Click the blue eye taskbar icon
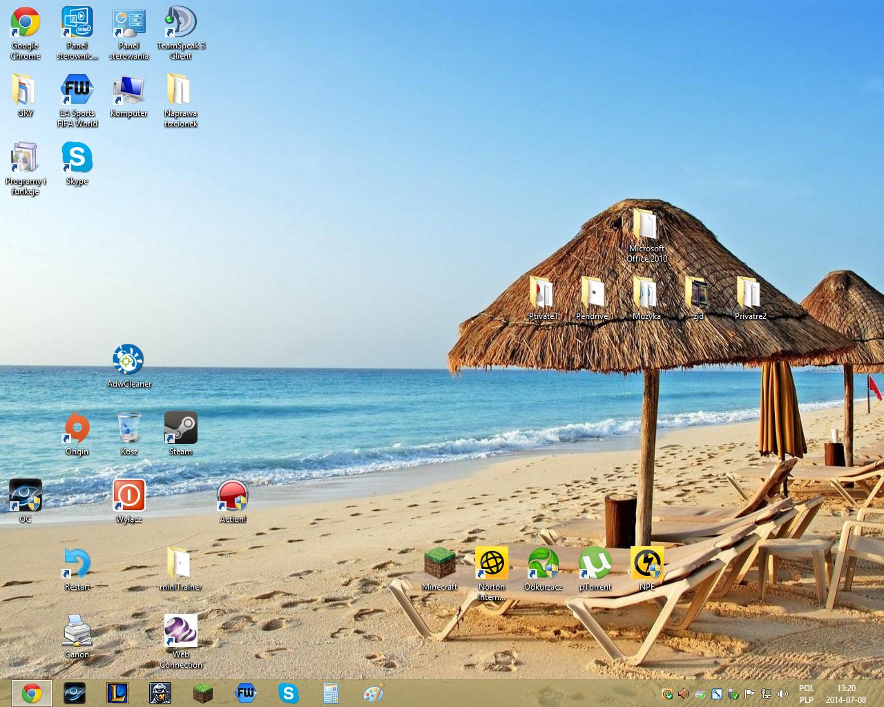The image size is (884, 707). pyautogui.click(x=75, y=693)
